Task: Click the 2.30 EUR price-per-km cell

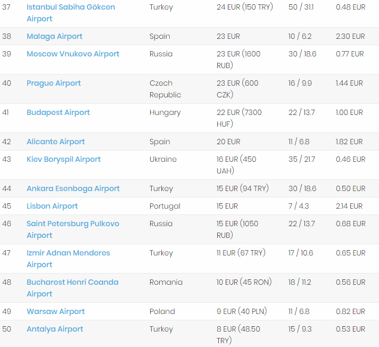Action: click(350, 36)
